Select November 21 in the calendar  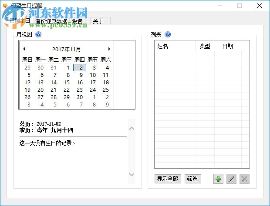54,90
